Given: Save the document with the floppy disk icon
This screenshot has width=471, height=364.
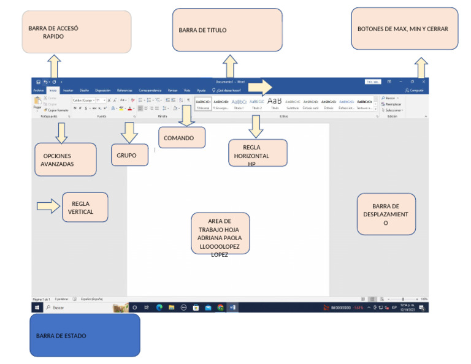Looking at the screenshot, I should click(x=38, y=82).
